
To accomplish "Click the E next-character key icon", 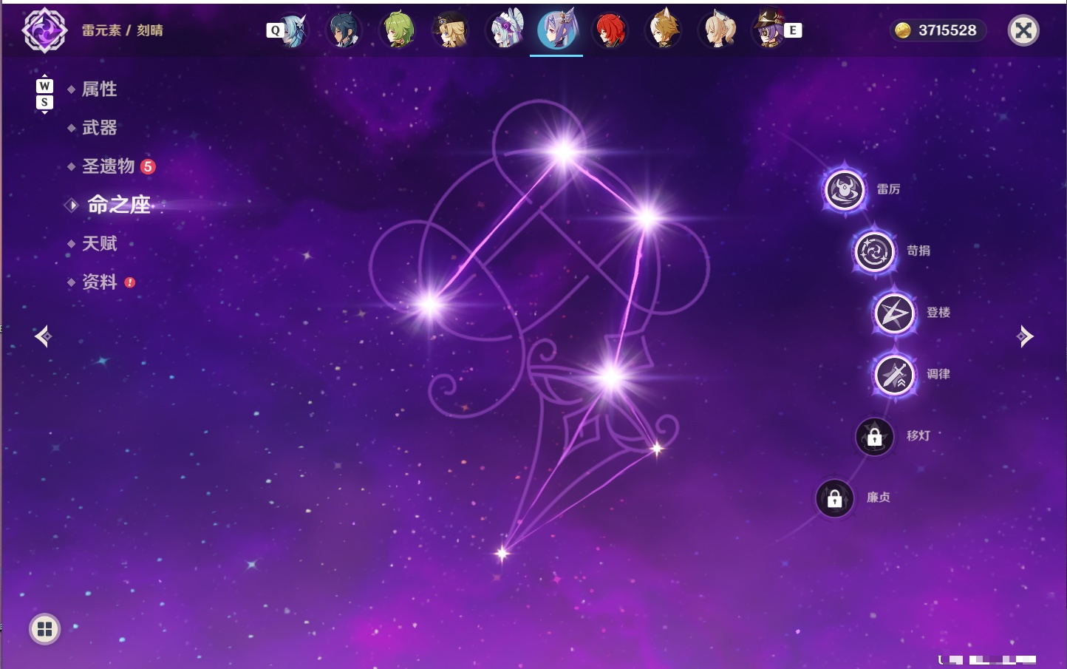I will (x=793, y=30).
